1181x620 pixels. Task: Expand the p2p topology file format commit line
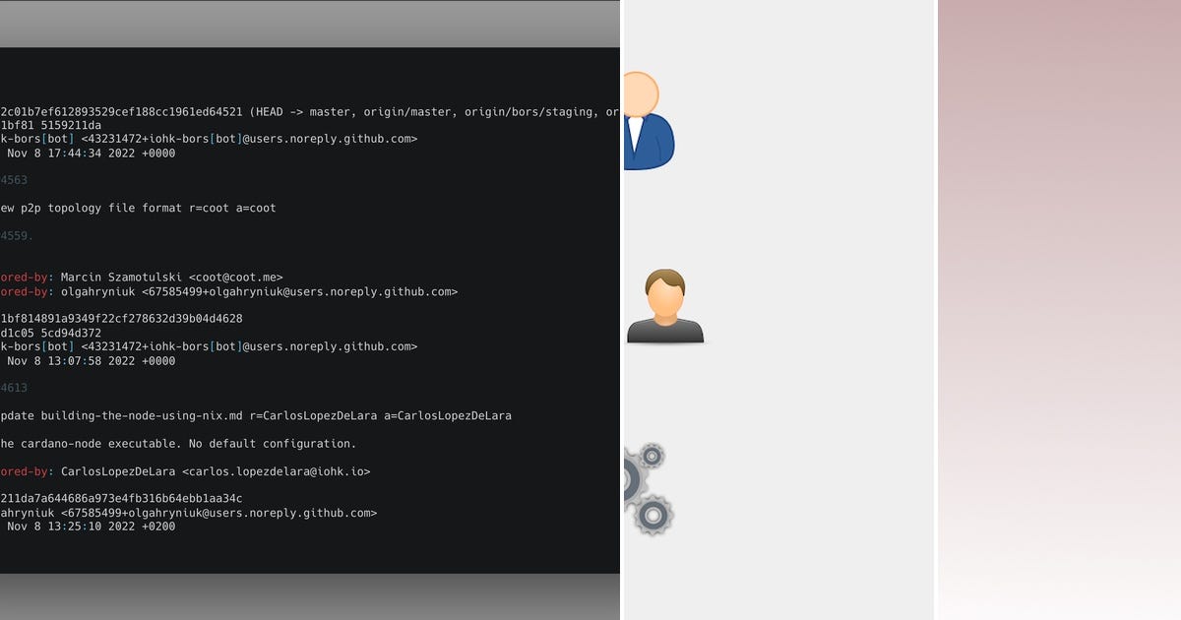[138, 208]
